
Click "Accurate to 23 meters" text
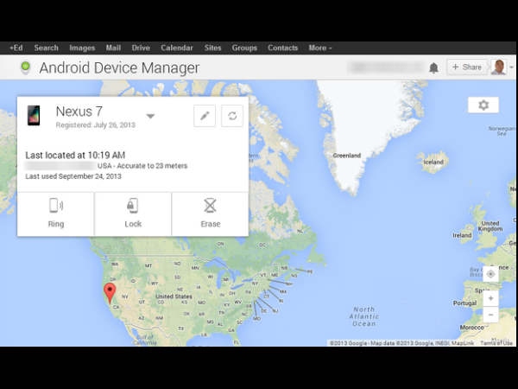coord(152,166)
